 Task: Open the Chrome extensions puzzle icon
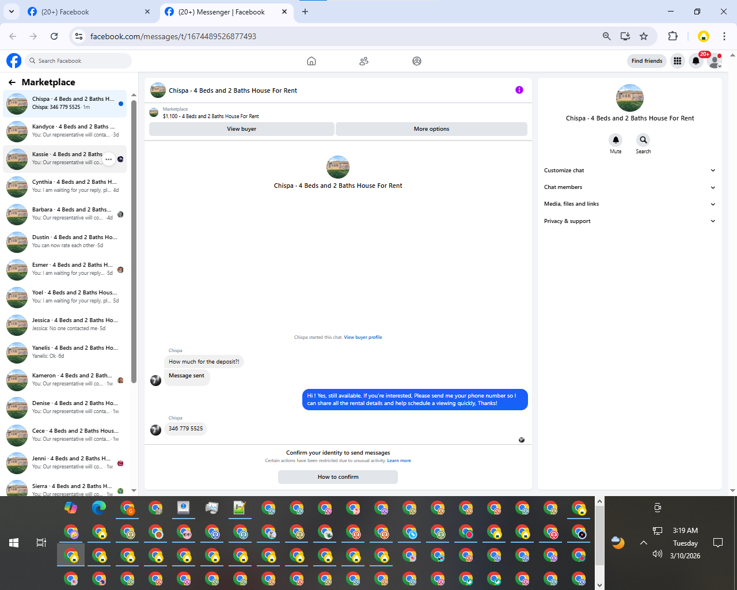coord(673,36)
